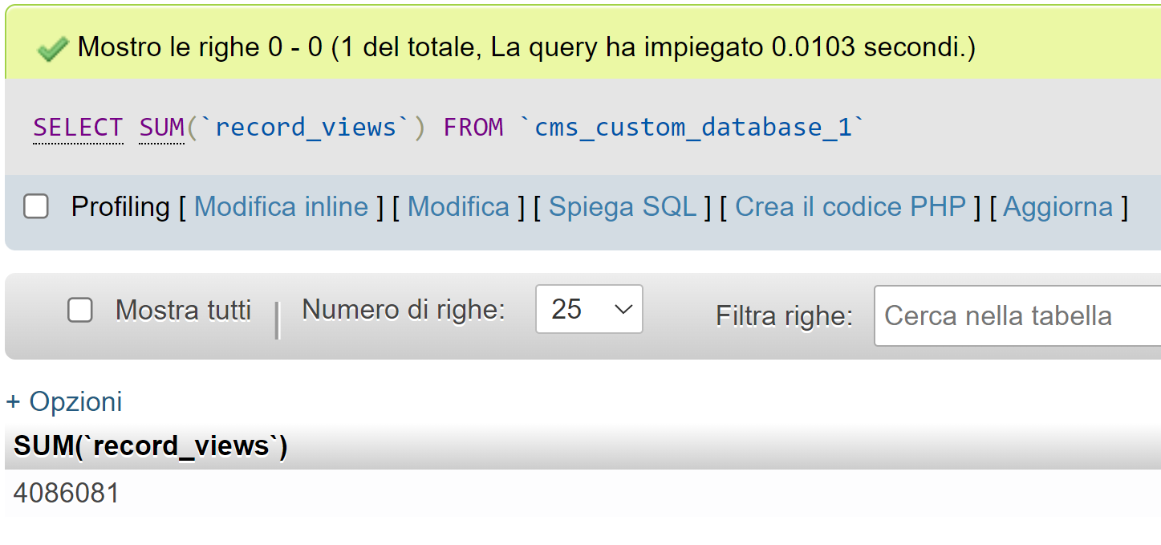The height and width of the screenshot is (545, 1161).
Task: Open Modifica inline link
Action: pos(281,207)
